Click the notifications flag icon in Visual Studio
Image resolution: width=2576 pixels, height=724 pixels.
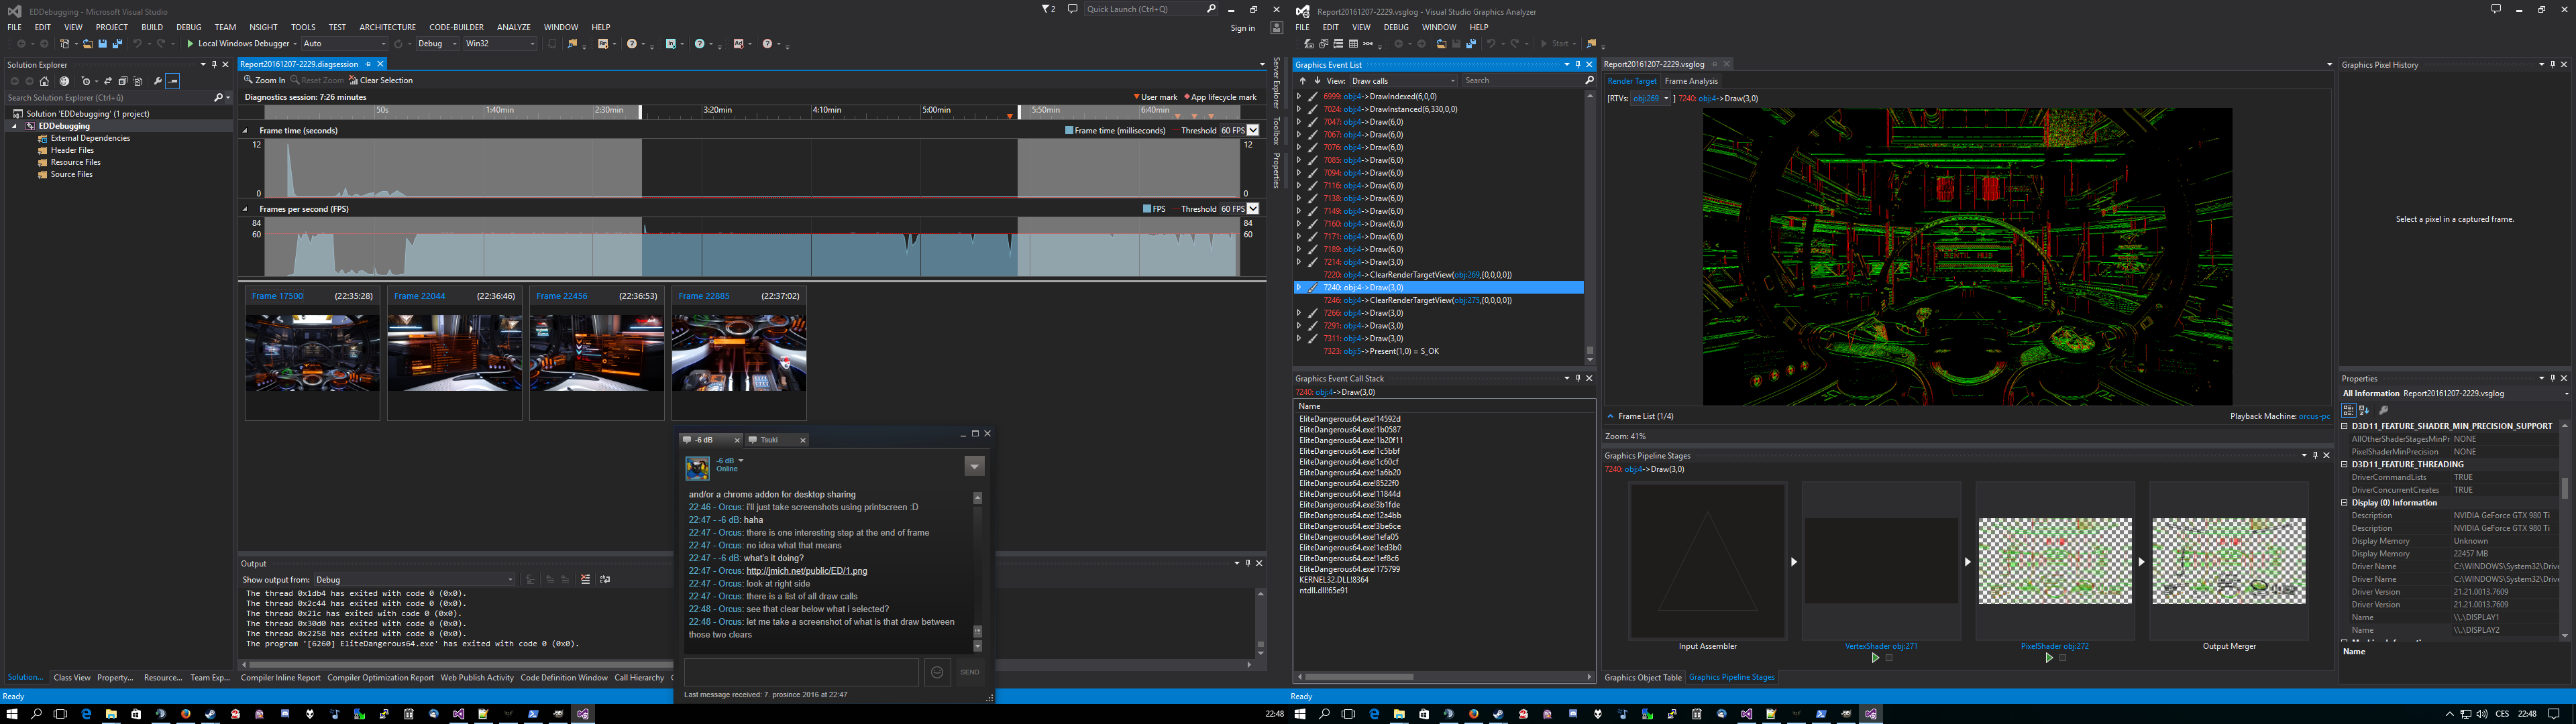tap(1048, 9)
